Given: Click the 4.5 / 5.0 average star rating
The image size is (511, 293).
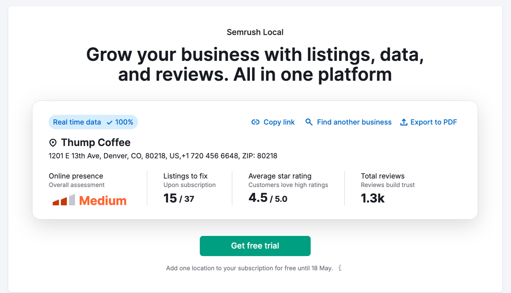Looking at the screenshot, I should [268, 198].
